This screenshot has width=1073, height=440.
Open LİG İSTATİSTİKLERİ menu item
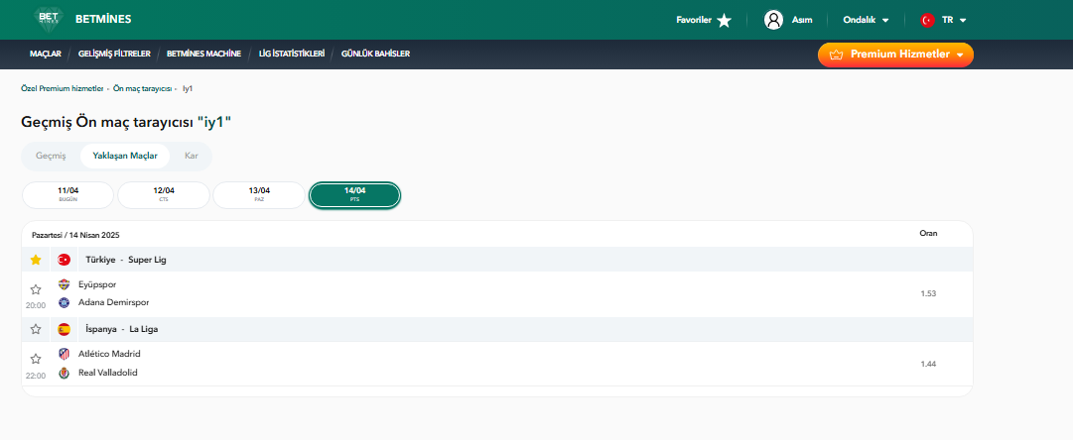(292, 54)
